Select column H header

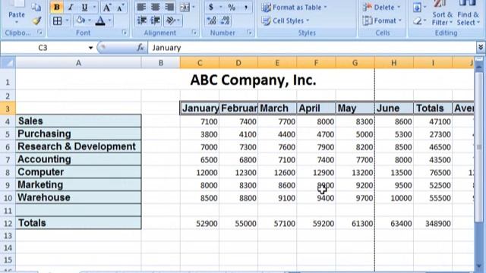(x=393, y=63)
